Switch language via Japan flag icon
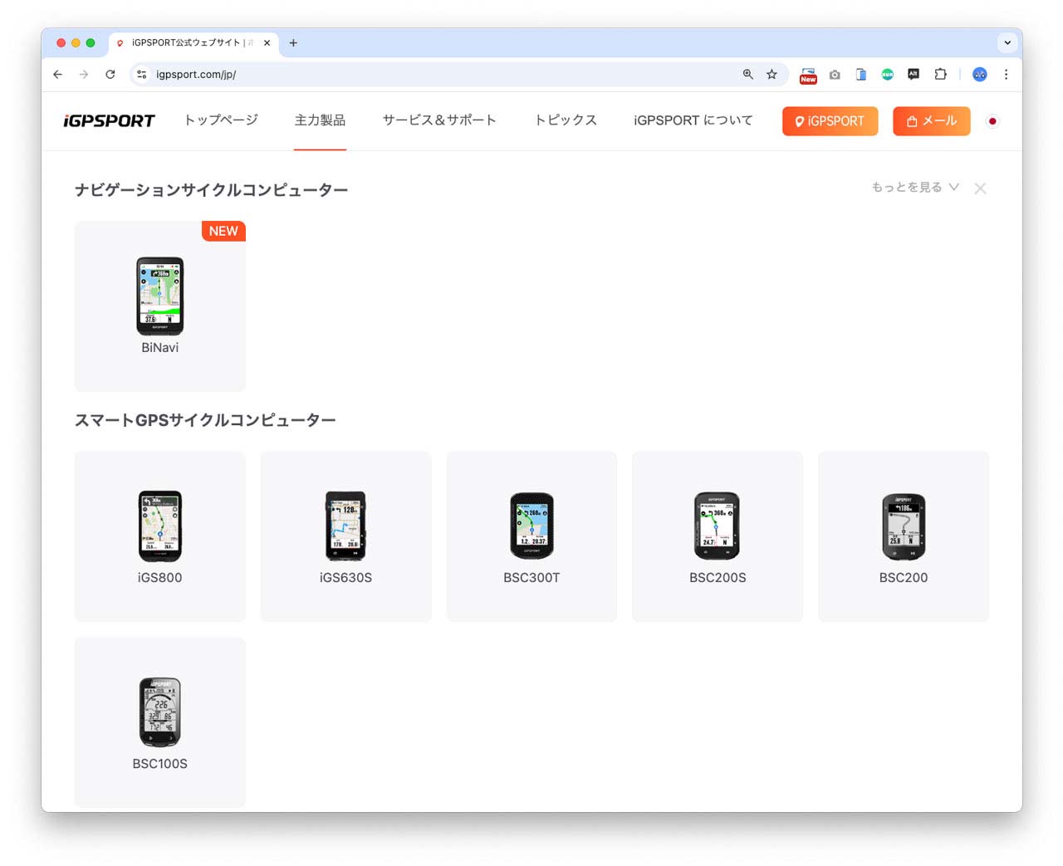The height and width of the screenshot is (866, 1063). pyautogui.click(x=992, y=121)
